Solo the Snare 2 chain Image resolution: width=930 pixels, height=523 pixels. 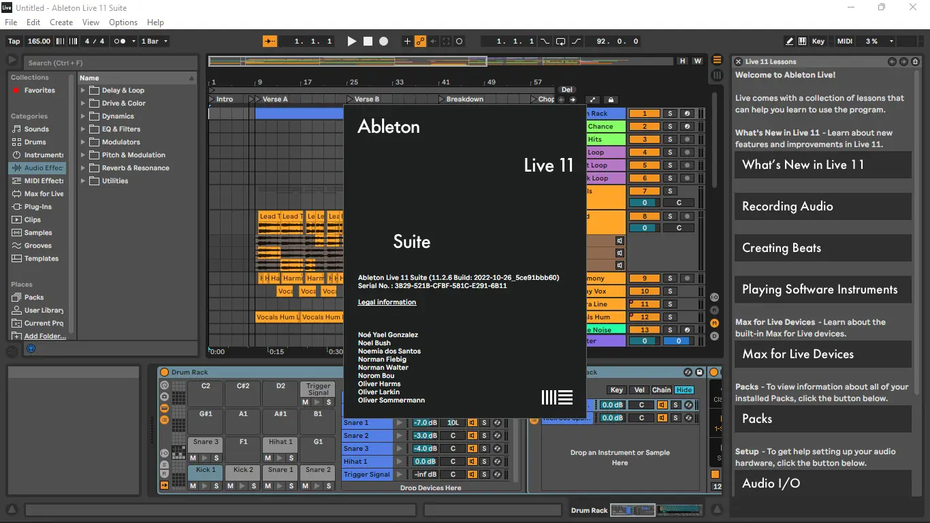point(484,436)
